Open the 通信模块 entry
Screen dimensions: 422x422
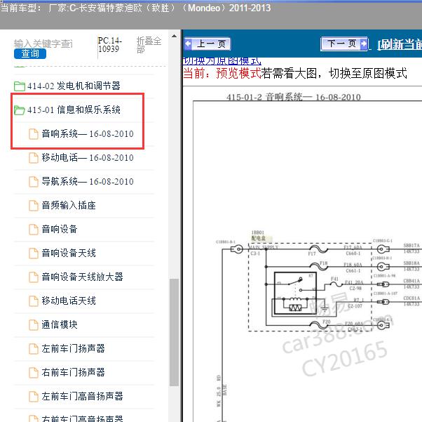pyautogui.click(x=60, y=324)
